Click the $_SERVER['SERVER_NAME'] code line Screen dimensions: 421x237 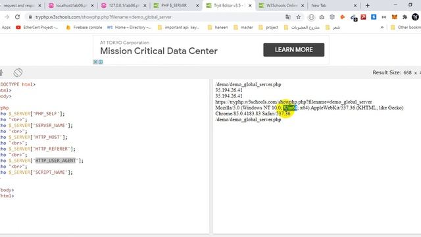point(37,126)
